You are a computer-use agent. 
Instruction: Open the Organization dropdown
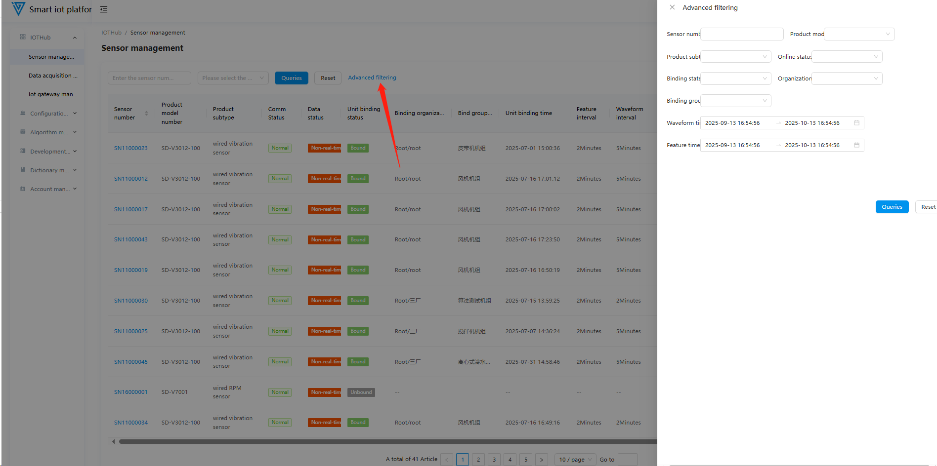click(847, 78)
